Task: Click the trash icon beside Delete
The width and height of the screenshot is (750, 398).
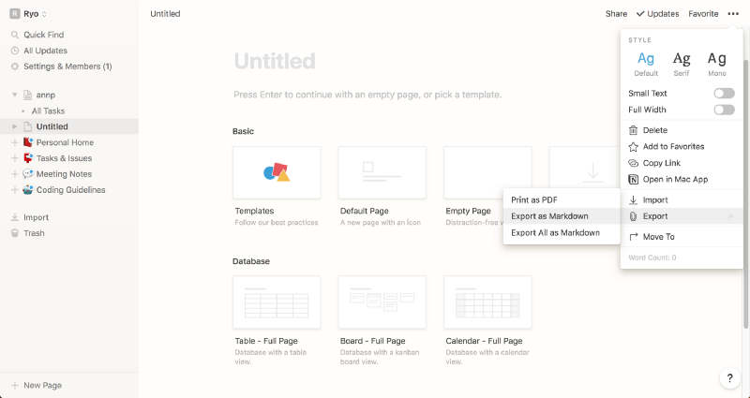Action: [634, 130]
